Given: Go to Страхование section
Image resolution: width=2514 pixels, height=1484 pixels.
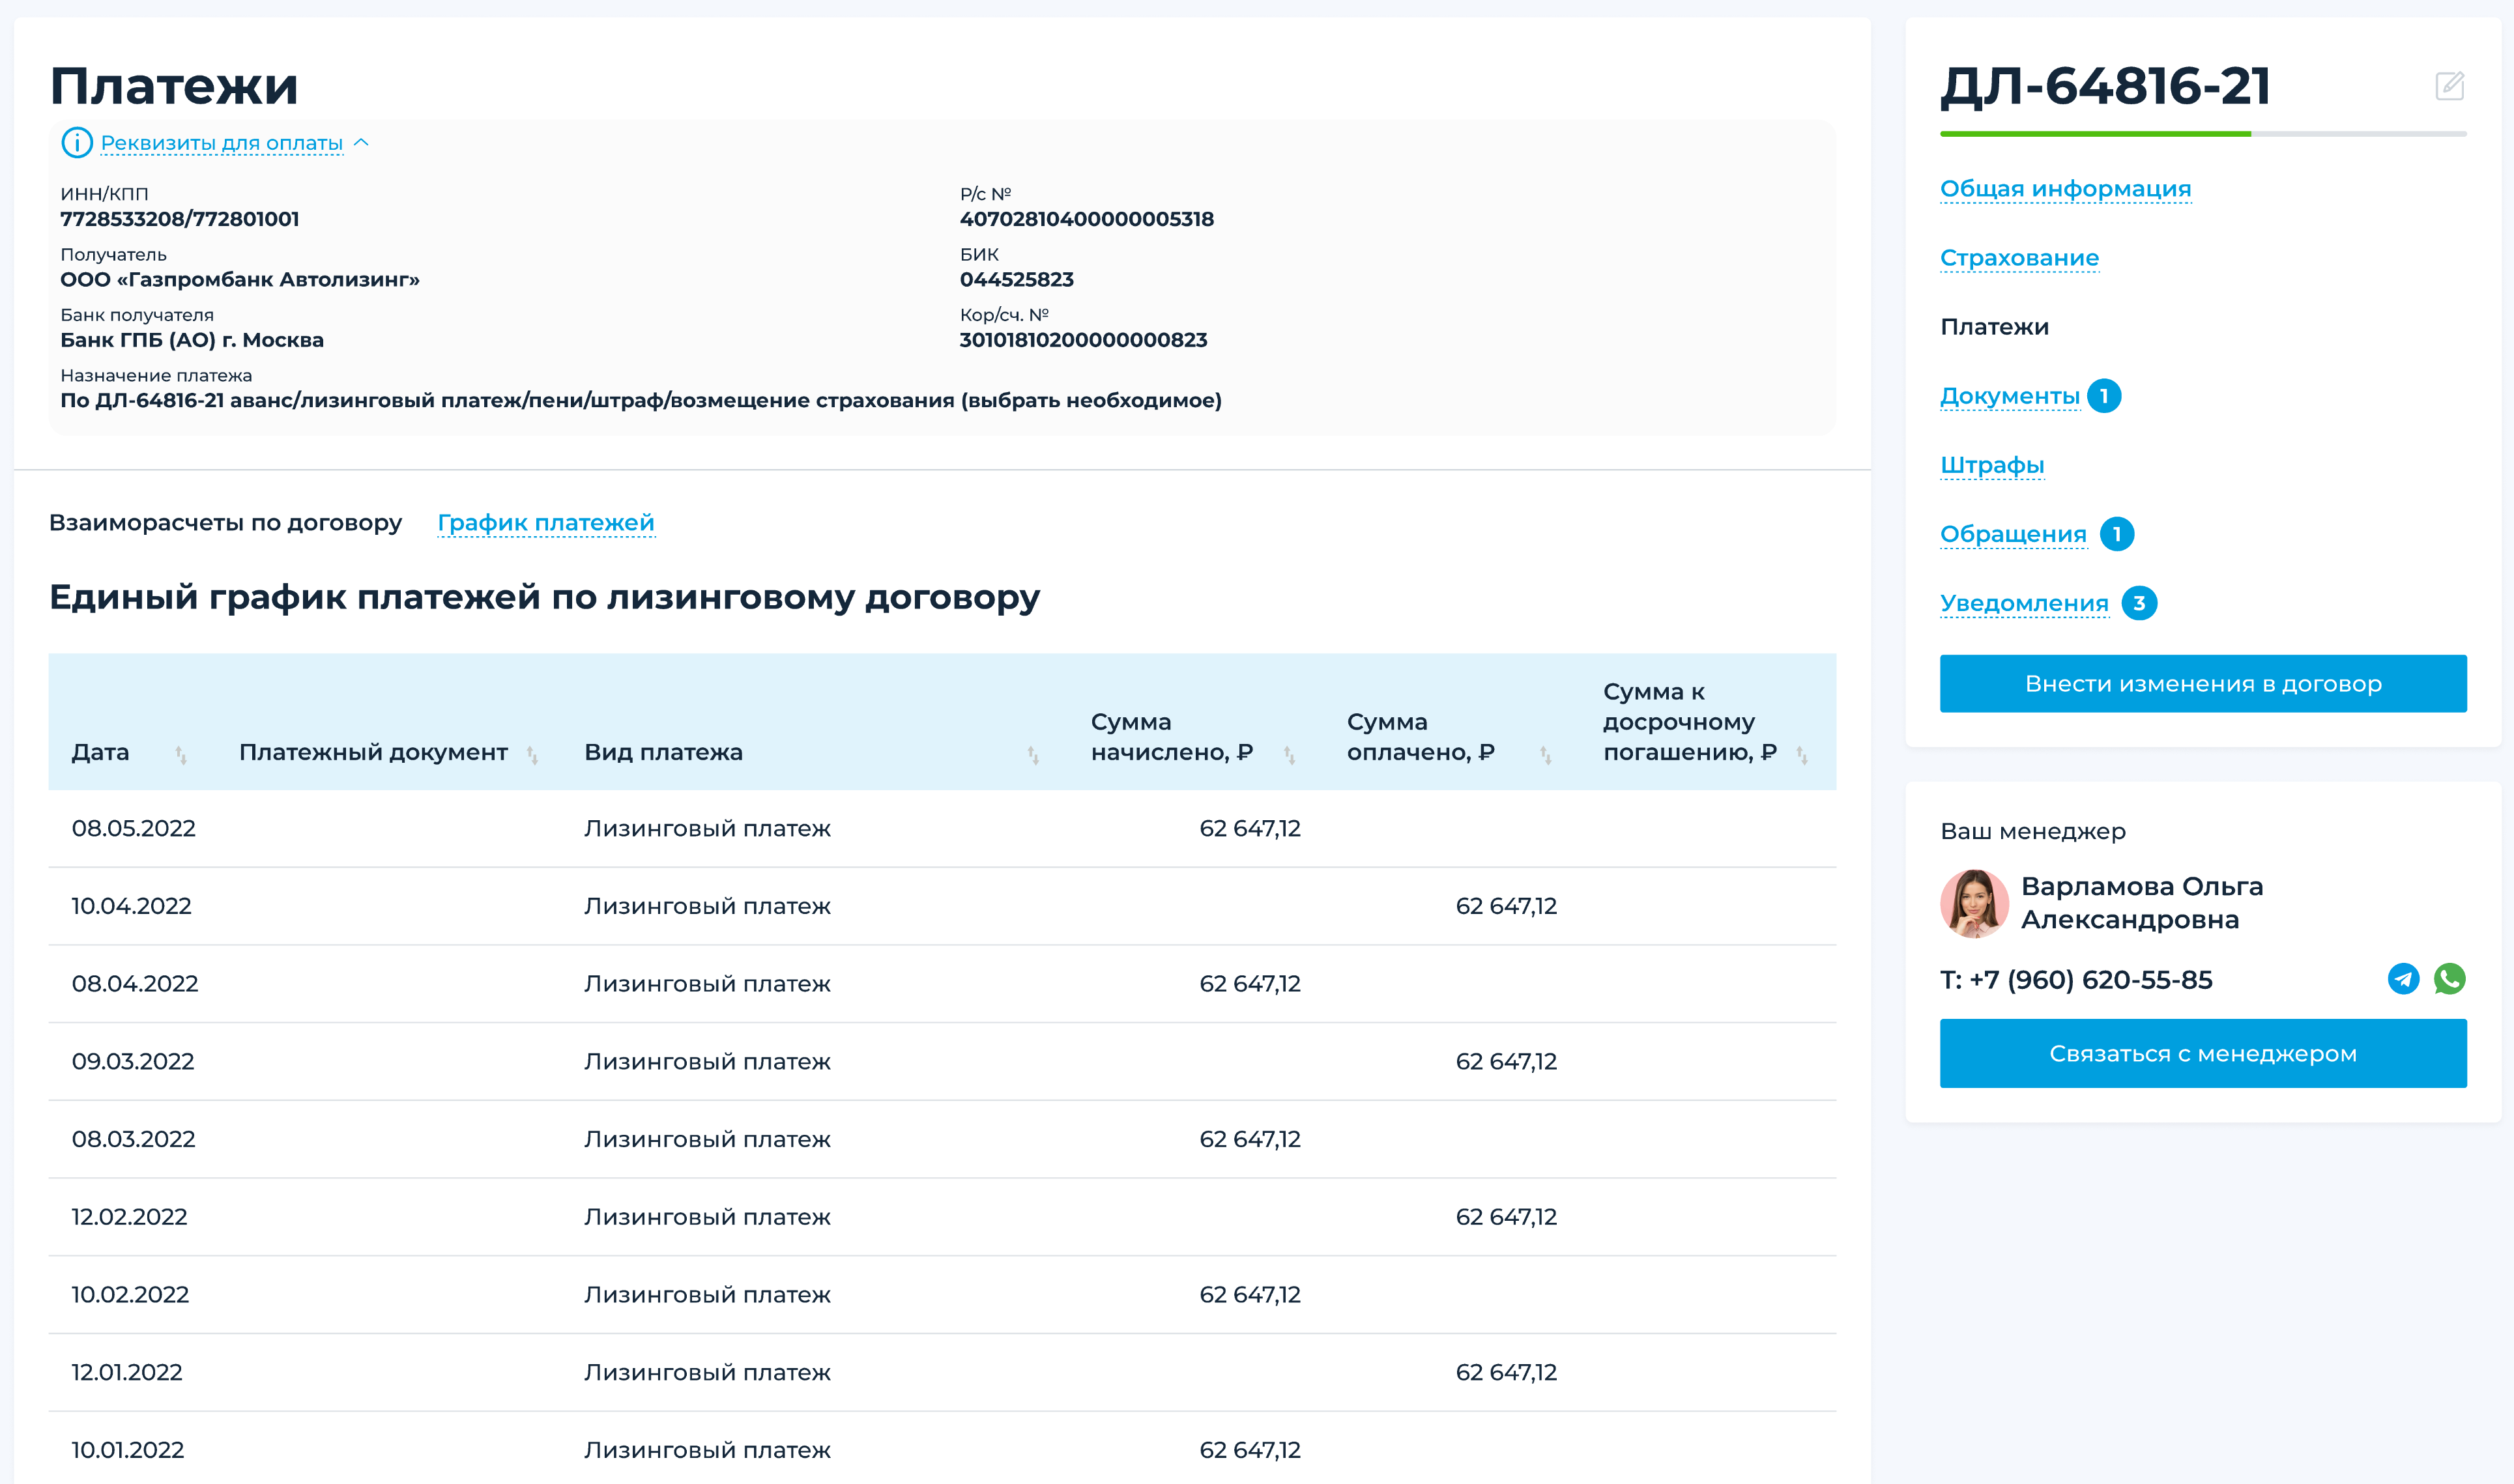Looking at the screenshot, I should (x=2019, y=257).
